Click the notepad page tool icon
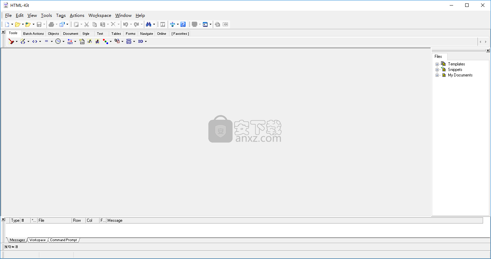491x259 pixels. (82, 41)
